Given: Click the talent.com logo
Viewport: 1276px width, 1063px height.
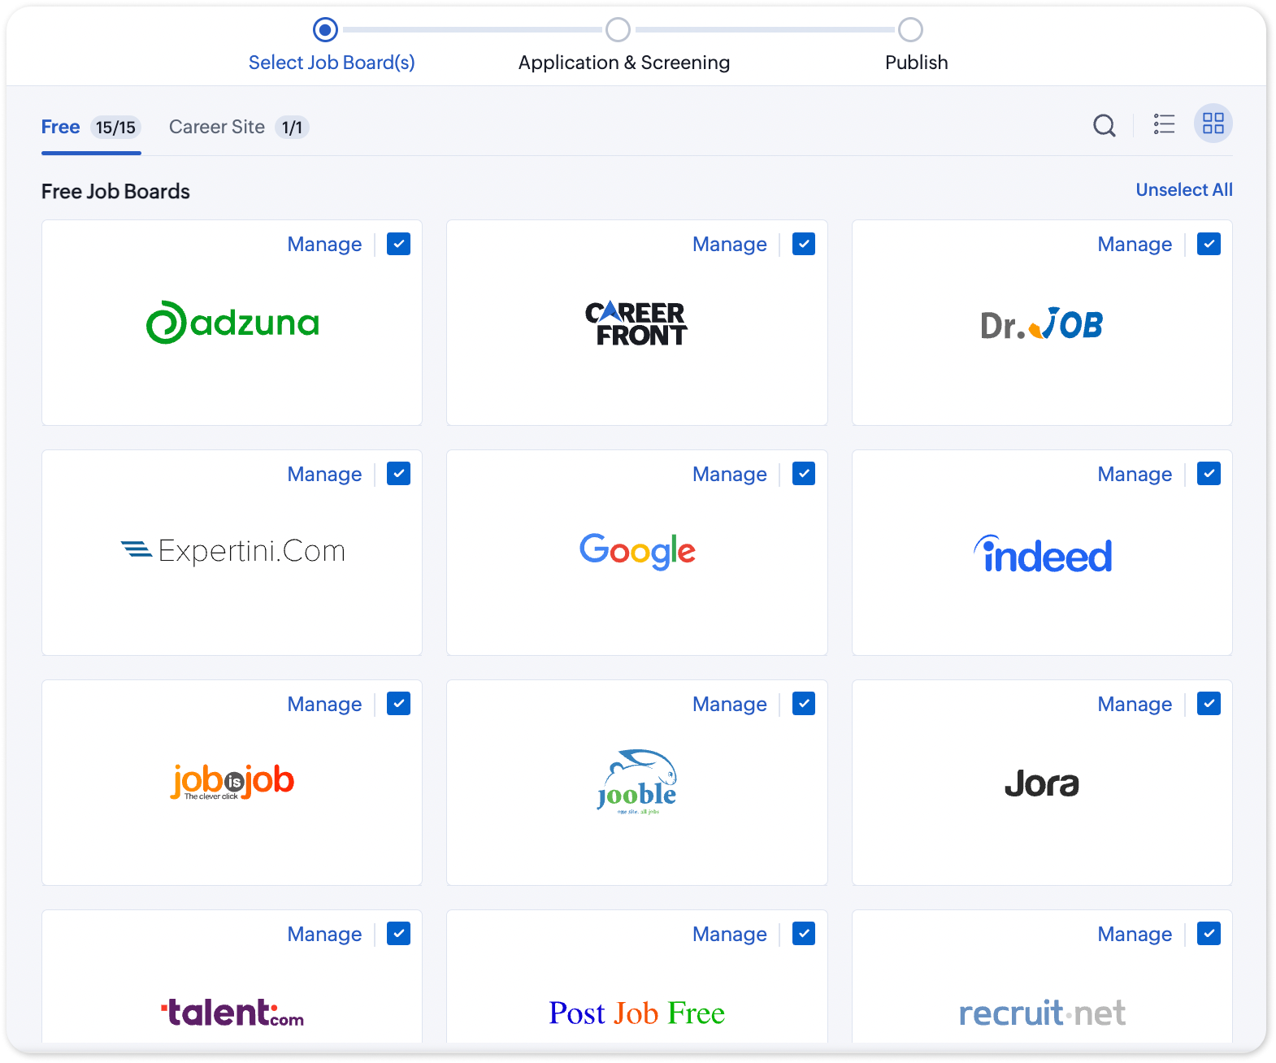Looking at the screenshot, I should click(x=232, y=1013).
